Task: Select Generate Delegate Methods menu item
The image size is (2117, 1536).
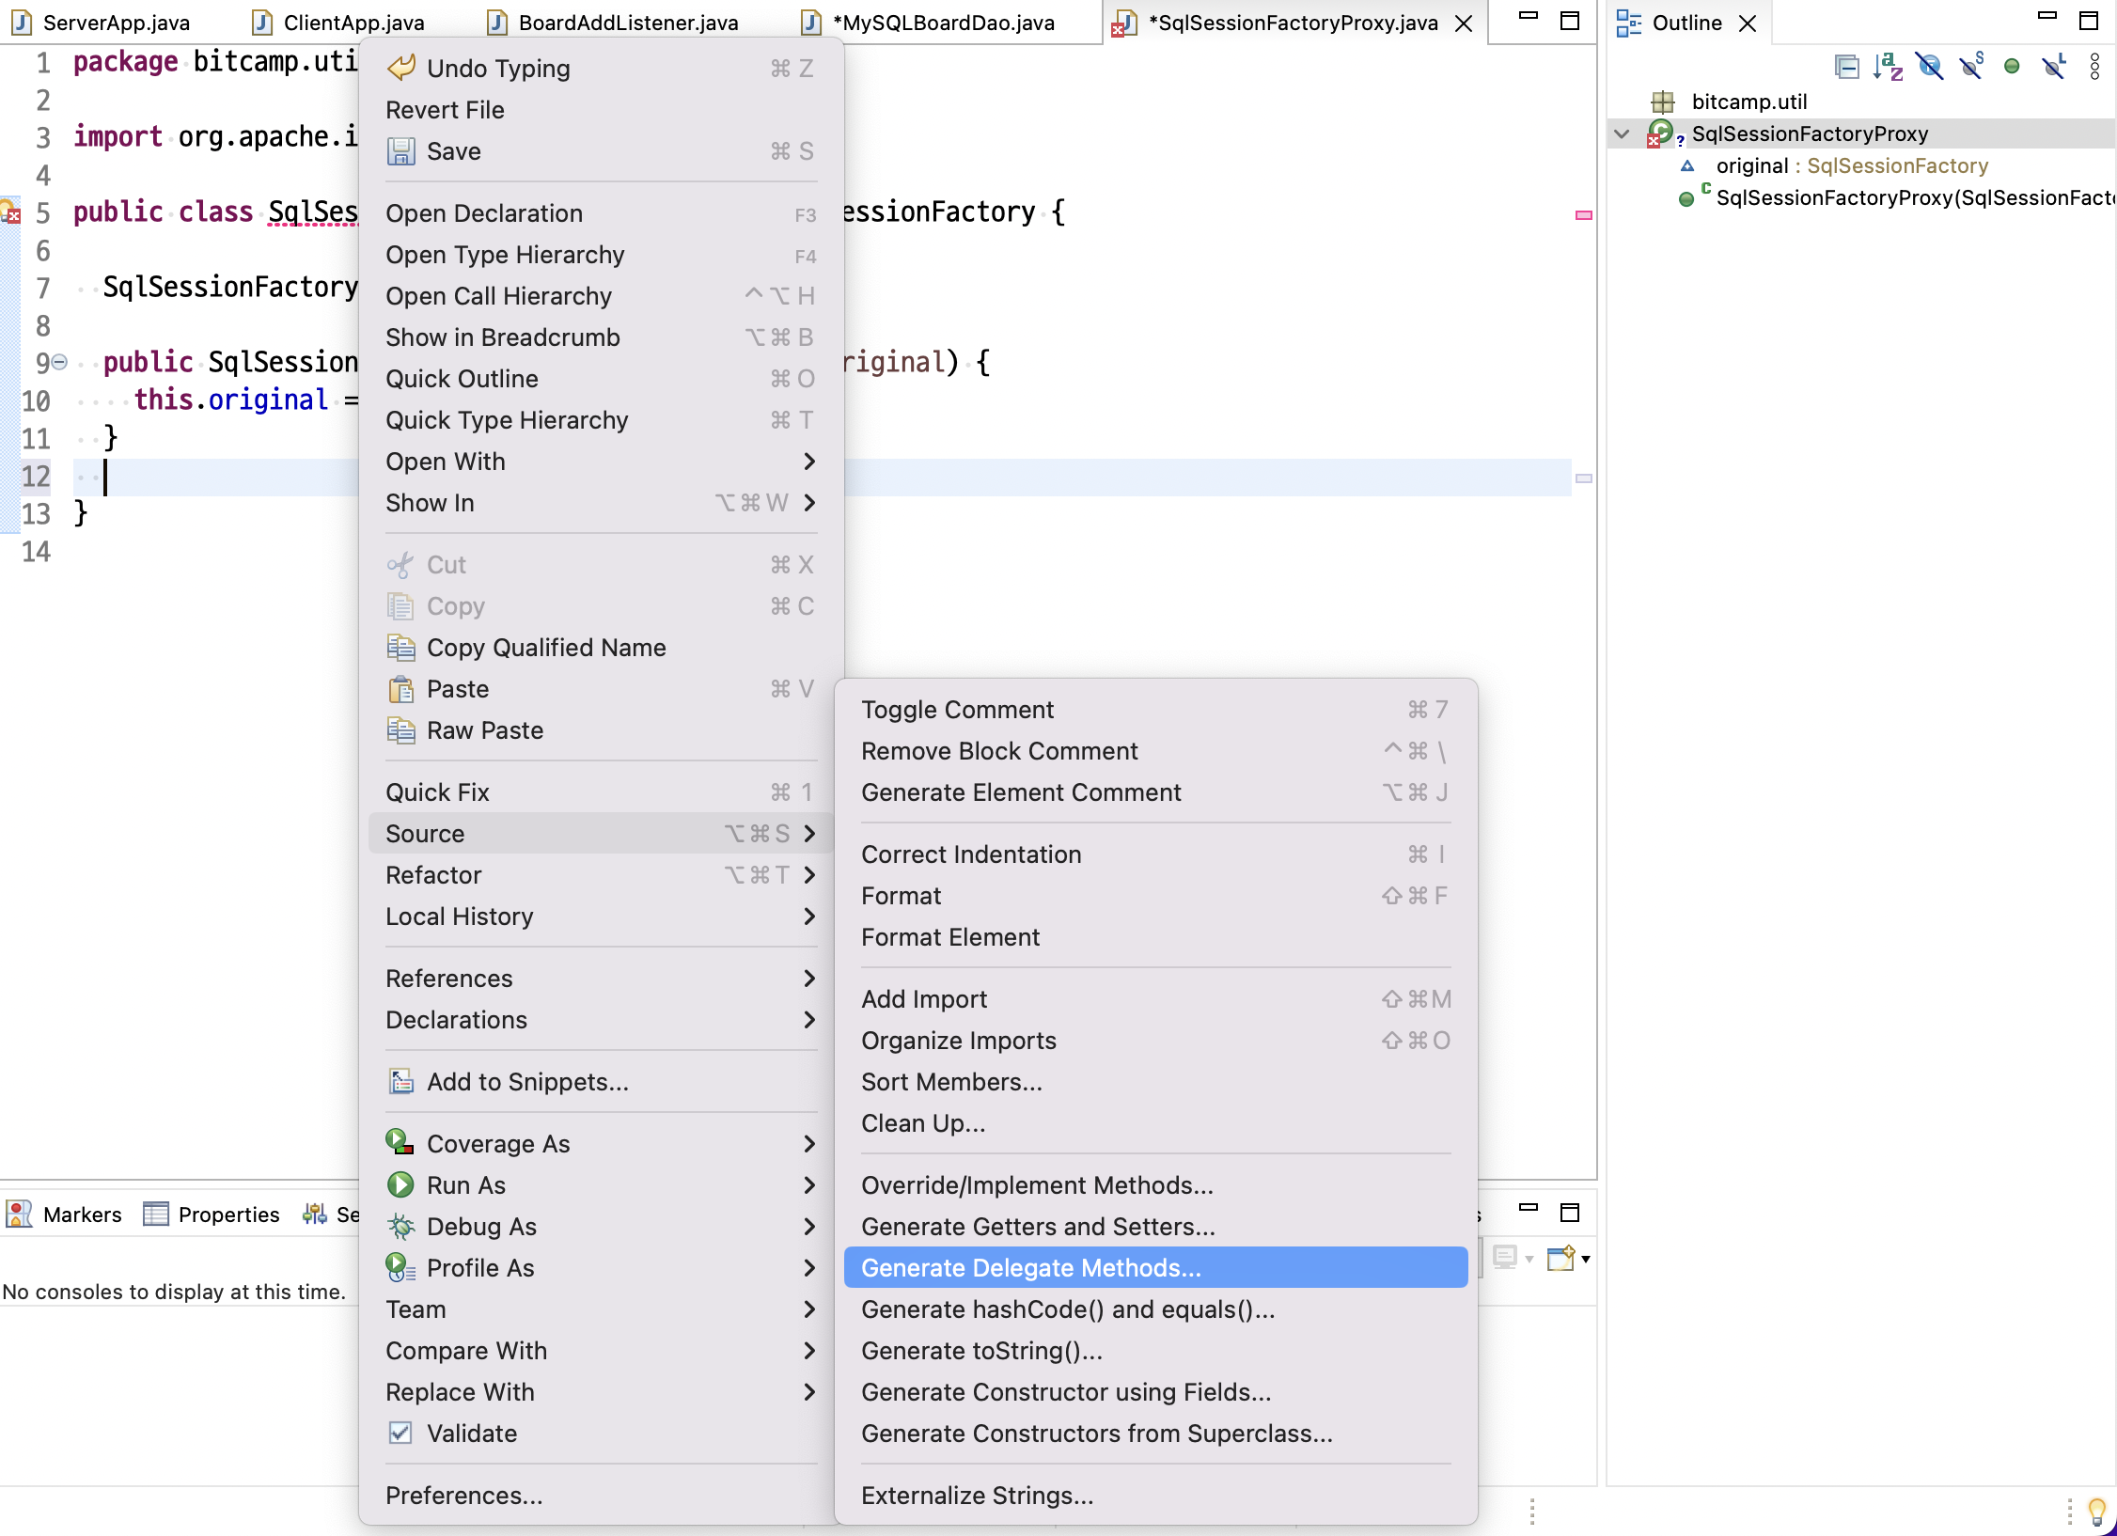Action: click(x=1031, y=1268)
